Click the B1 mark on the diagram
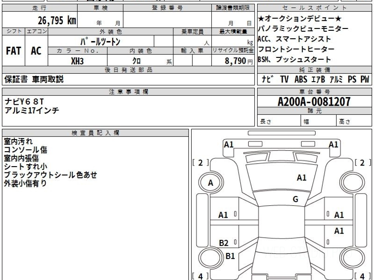The width and height of the screenshot is (374, 280). coord(230,256)
